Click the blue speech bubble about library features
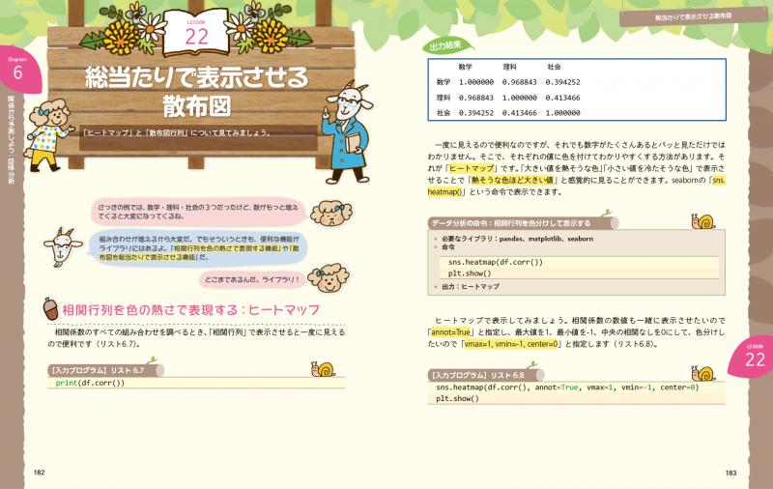Image resolution: width=773 pixels, height=489 pixels. 193,247
